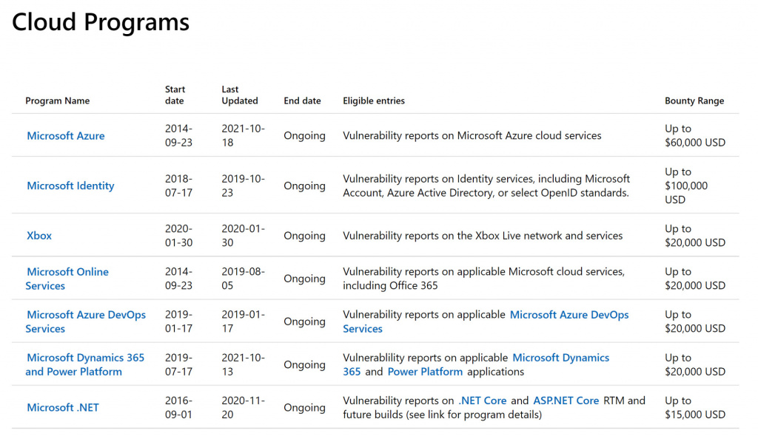Screen dimensions: 758x436
Task: Click Xbox row start date 2020-01-30
Action: click(179, 236)
